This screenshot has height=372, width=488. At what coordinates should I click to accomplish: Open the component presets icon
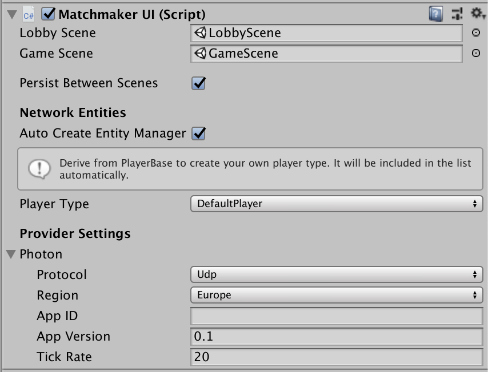click(457, 14)
